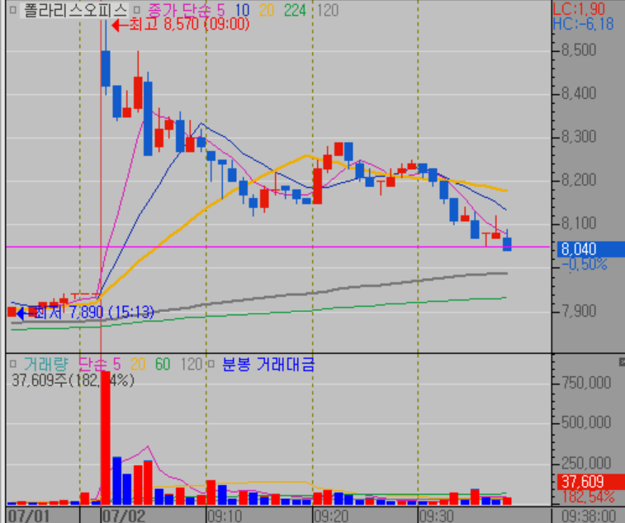Click the 09:38:00 current time label
This screenshot has height=523, width=625.
click(589, 516)
